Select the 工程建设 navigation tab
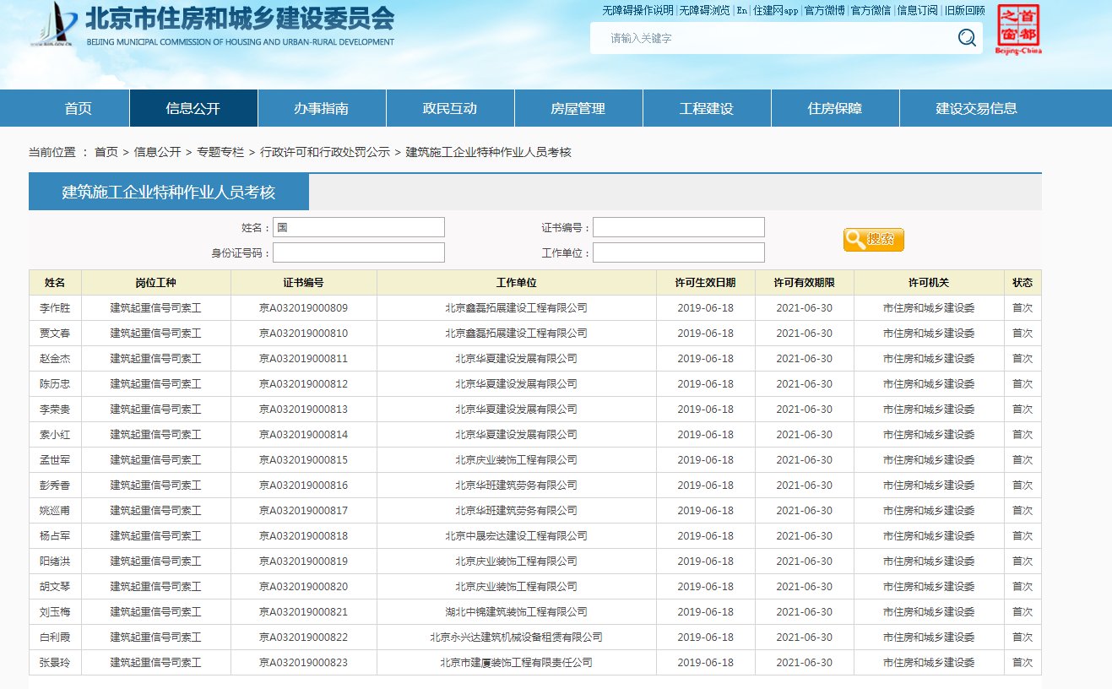The height and width of the screenshot is (689, 1112). [707, 107]
